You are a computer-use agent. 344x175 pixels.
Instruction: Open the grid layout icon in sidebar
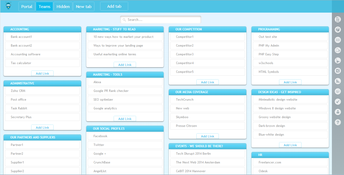coord(338,19)
